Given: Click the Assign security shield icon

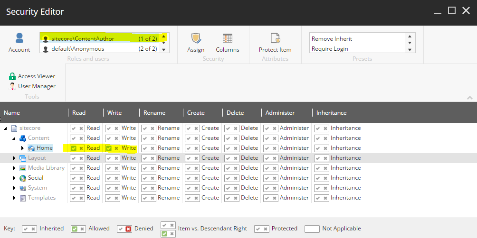Looking at the screenshot, I should (x=196, y=38).
